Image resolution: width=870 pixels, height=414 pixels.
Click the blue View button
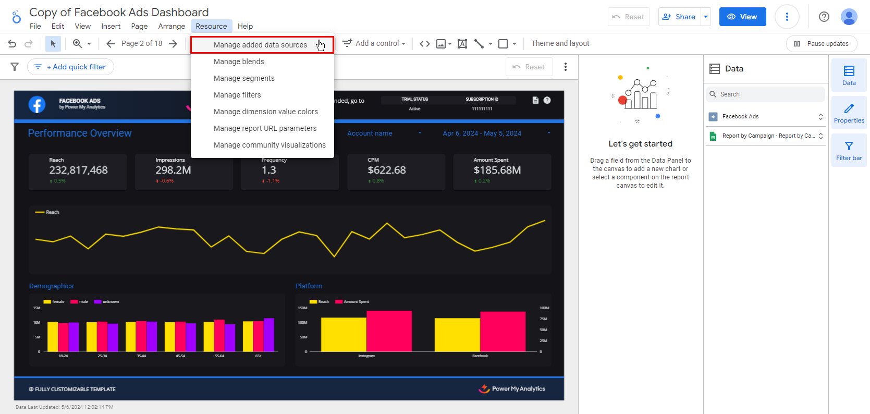click(x=742, y=17)
